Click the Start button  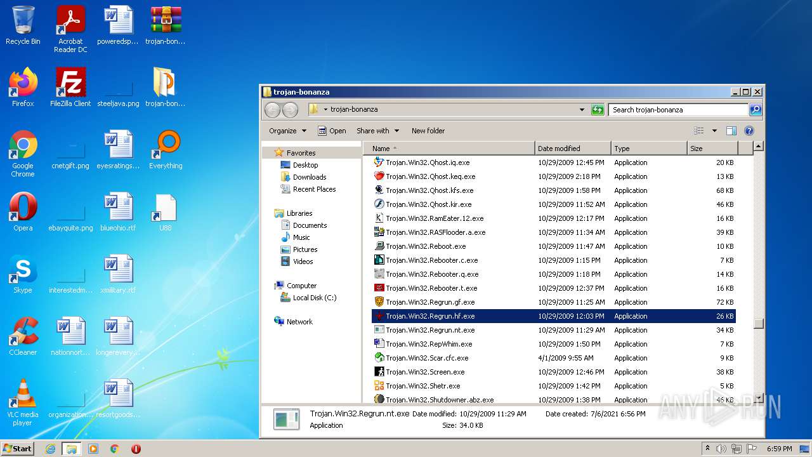pos(18,449)
